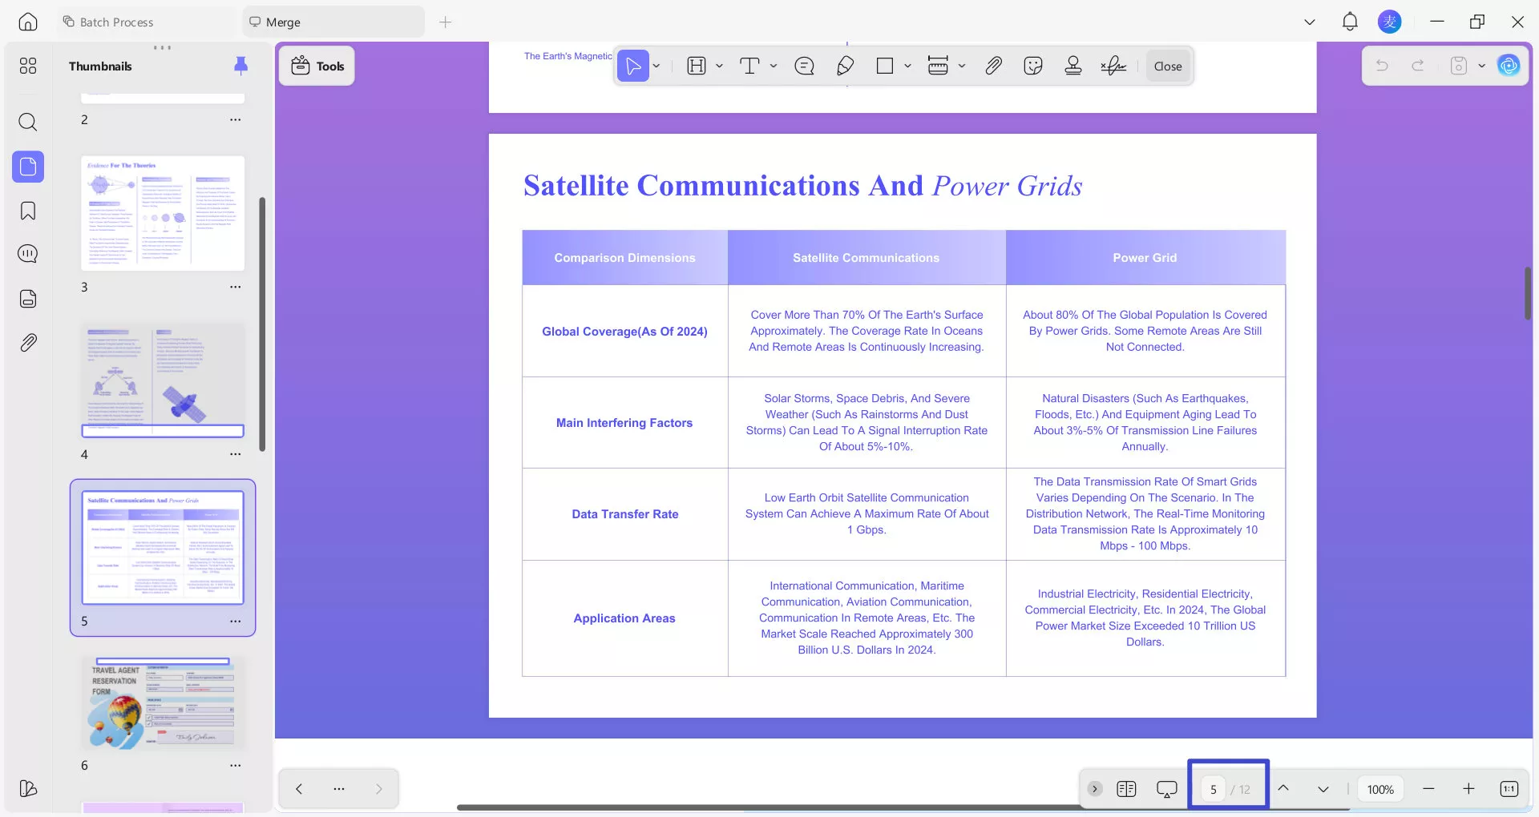This screenshot has width=1539, height=817.
Task: Close the annotation toolbar
Action: (1168, 66)
